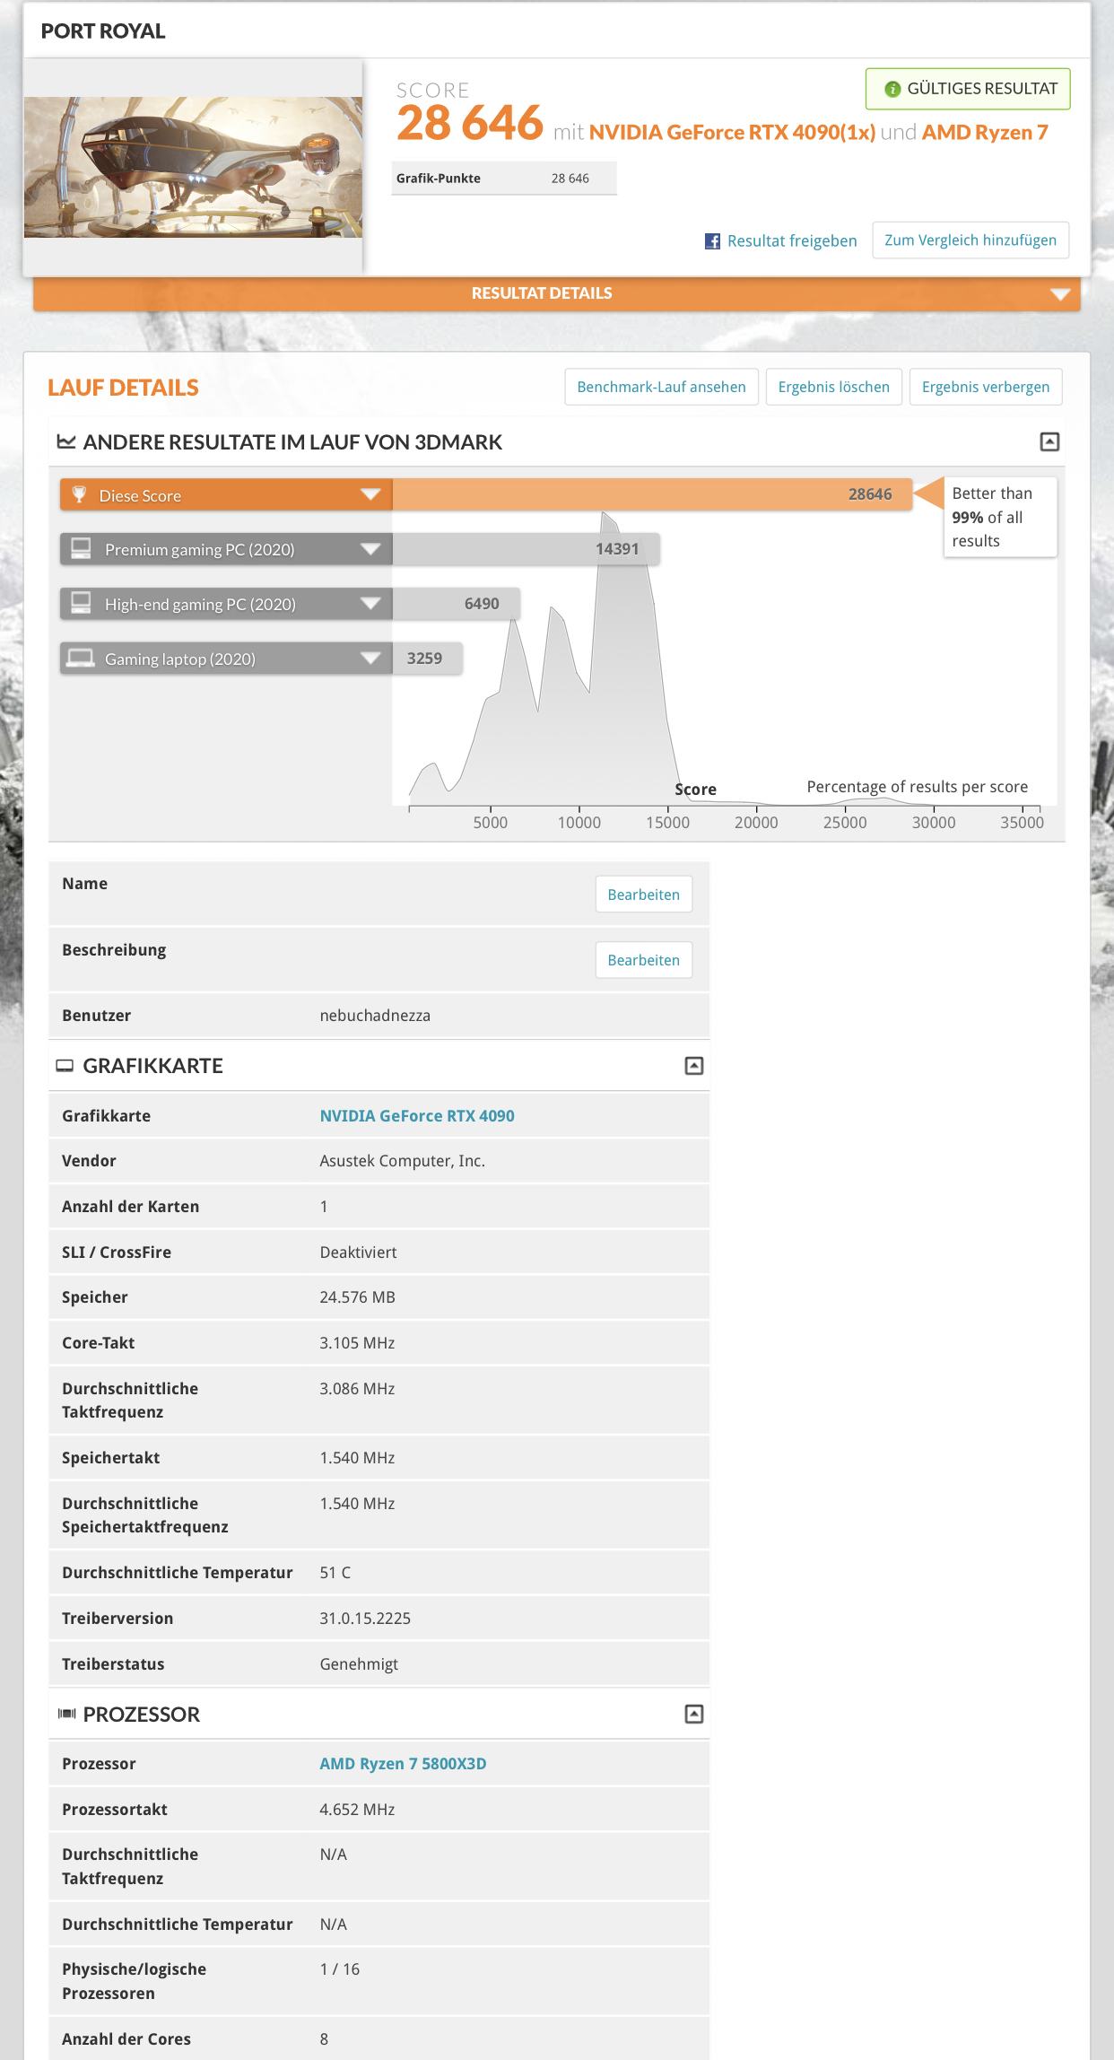Viewport: 1114px width, 2060px height.
Task: Click Bearbeiten button in Name row
Action: pyautogui.click(x=643, y=895)
